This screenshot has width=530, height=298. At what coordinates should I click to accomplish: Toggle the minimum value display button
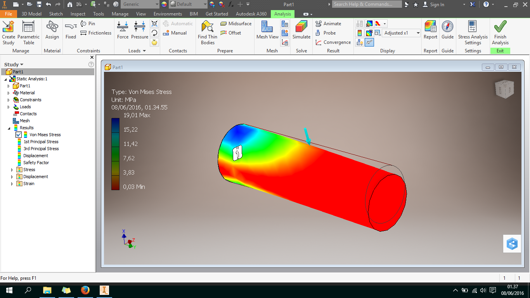click(x=369, y=33)
